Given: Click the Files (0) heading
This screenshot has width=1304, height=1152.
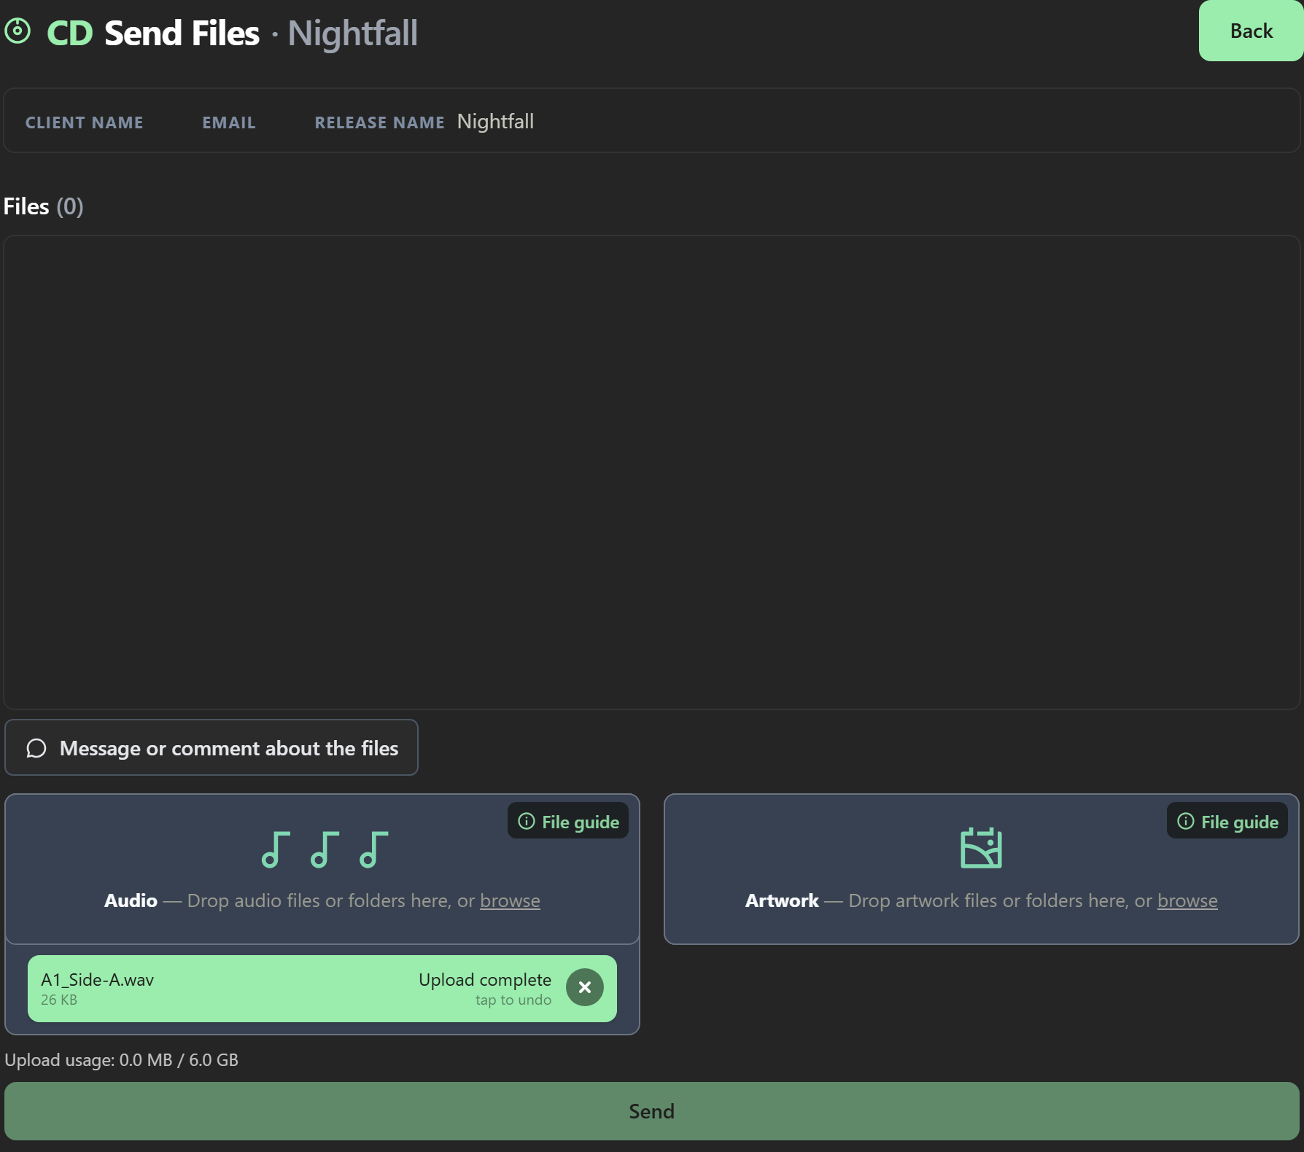Looking at the screenshot, I should tap(44, 206).
